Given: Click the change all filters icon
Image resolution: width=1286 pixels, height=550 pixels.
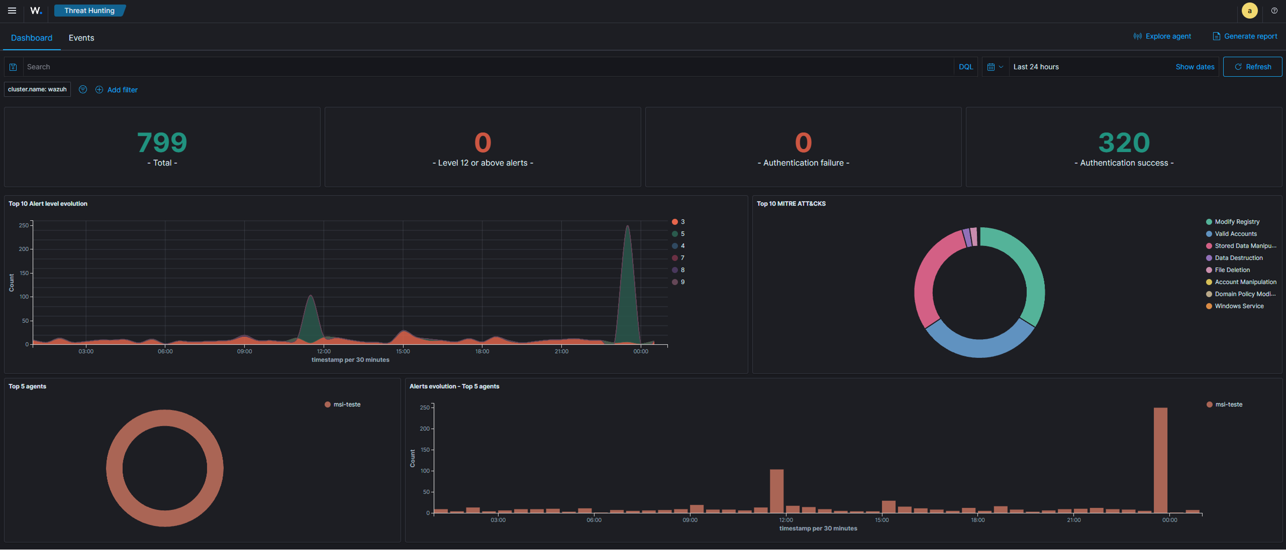Looking at the screenshot, I should 83,90.
